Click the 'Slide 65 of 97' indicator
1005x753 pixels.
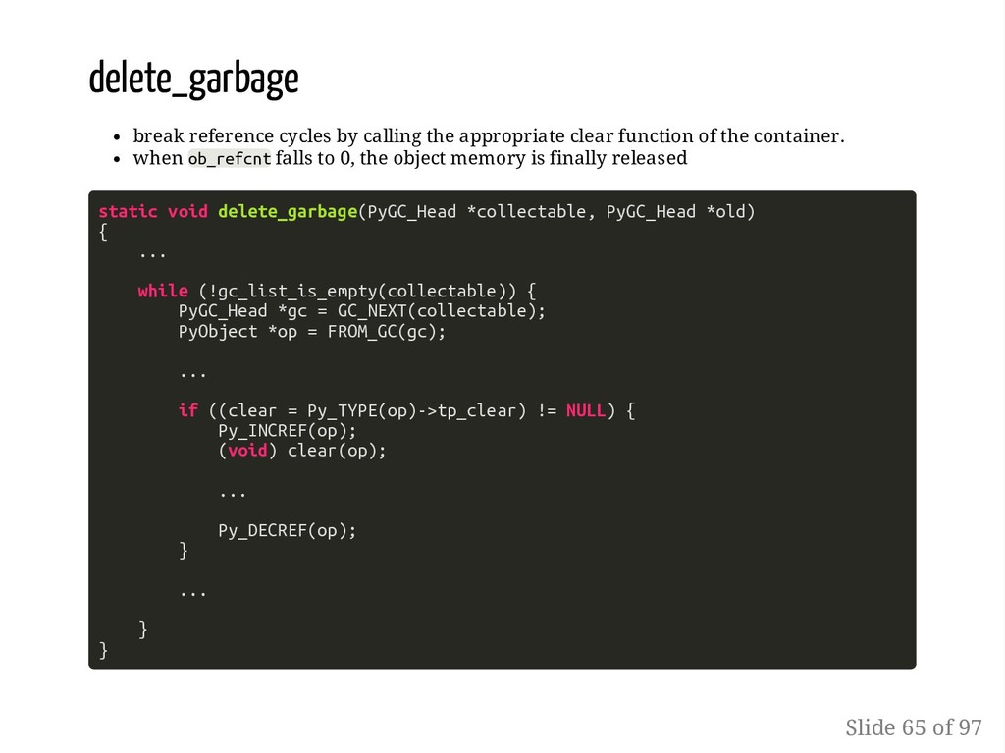pyautogui.click(x=914, y=728)
